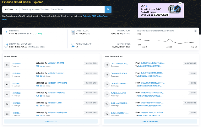Open the All Filters dropdown
This screenshot has width=201, height=127.
point(11,9)
